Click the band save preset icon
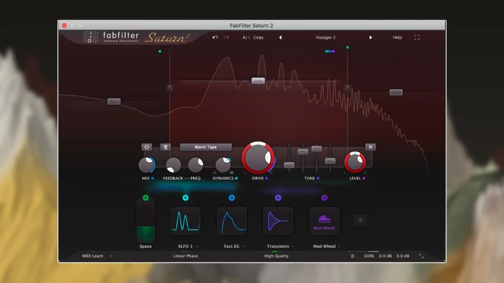The height and width of the screenshot is (283, 504). tap(165, 147)
